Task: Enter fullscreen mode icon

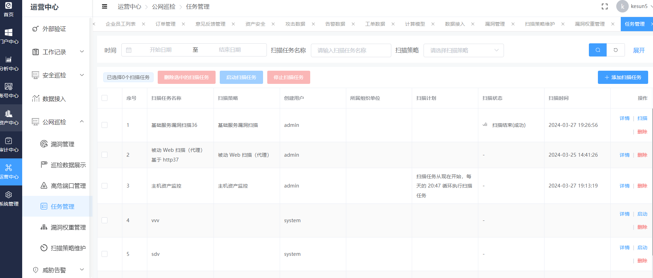Action: 605,7
